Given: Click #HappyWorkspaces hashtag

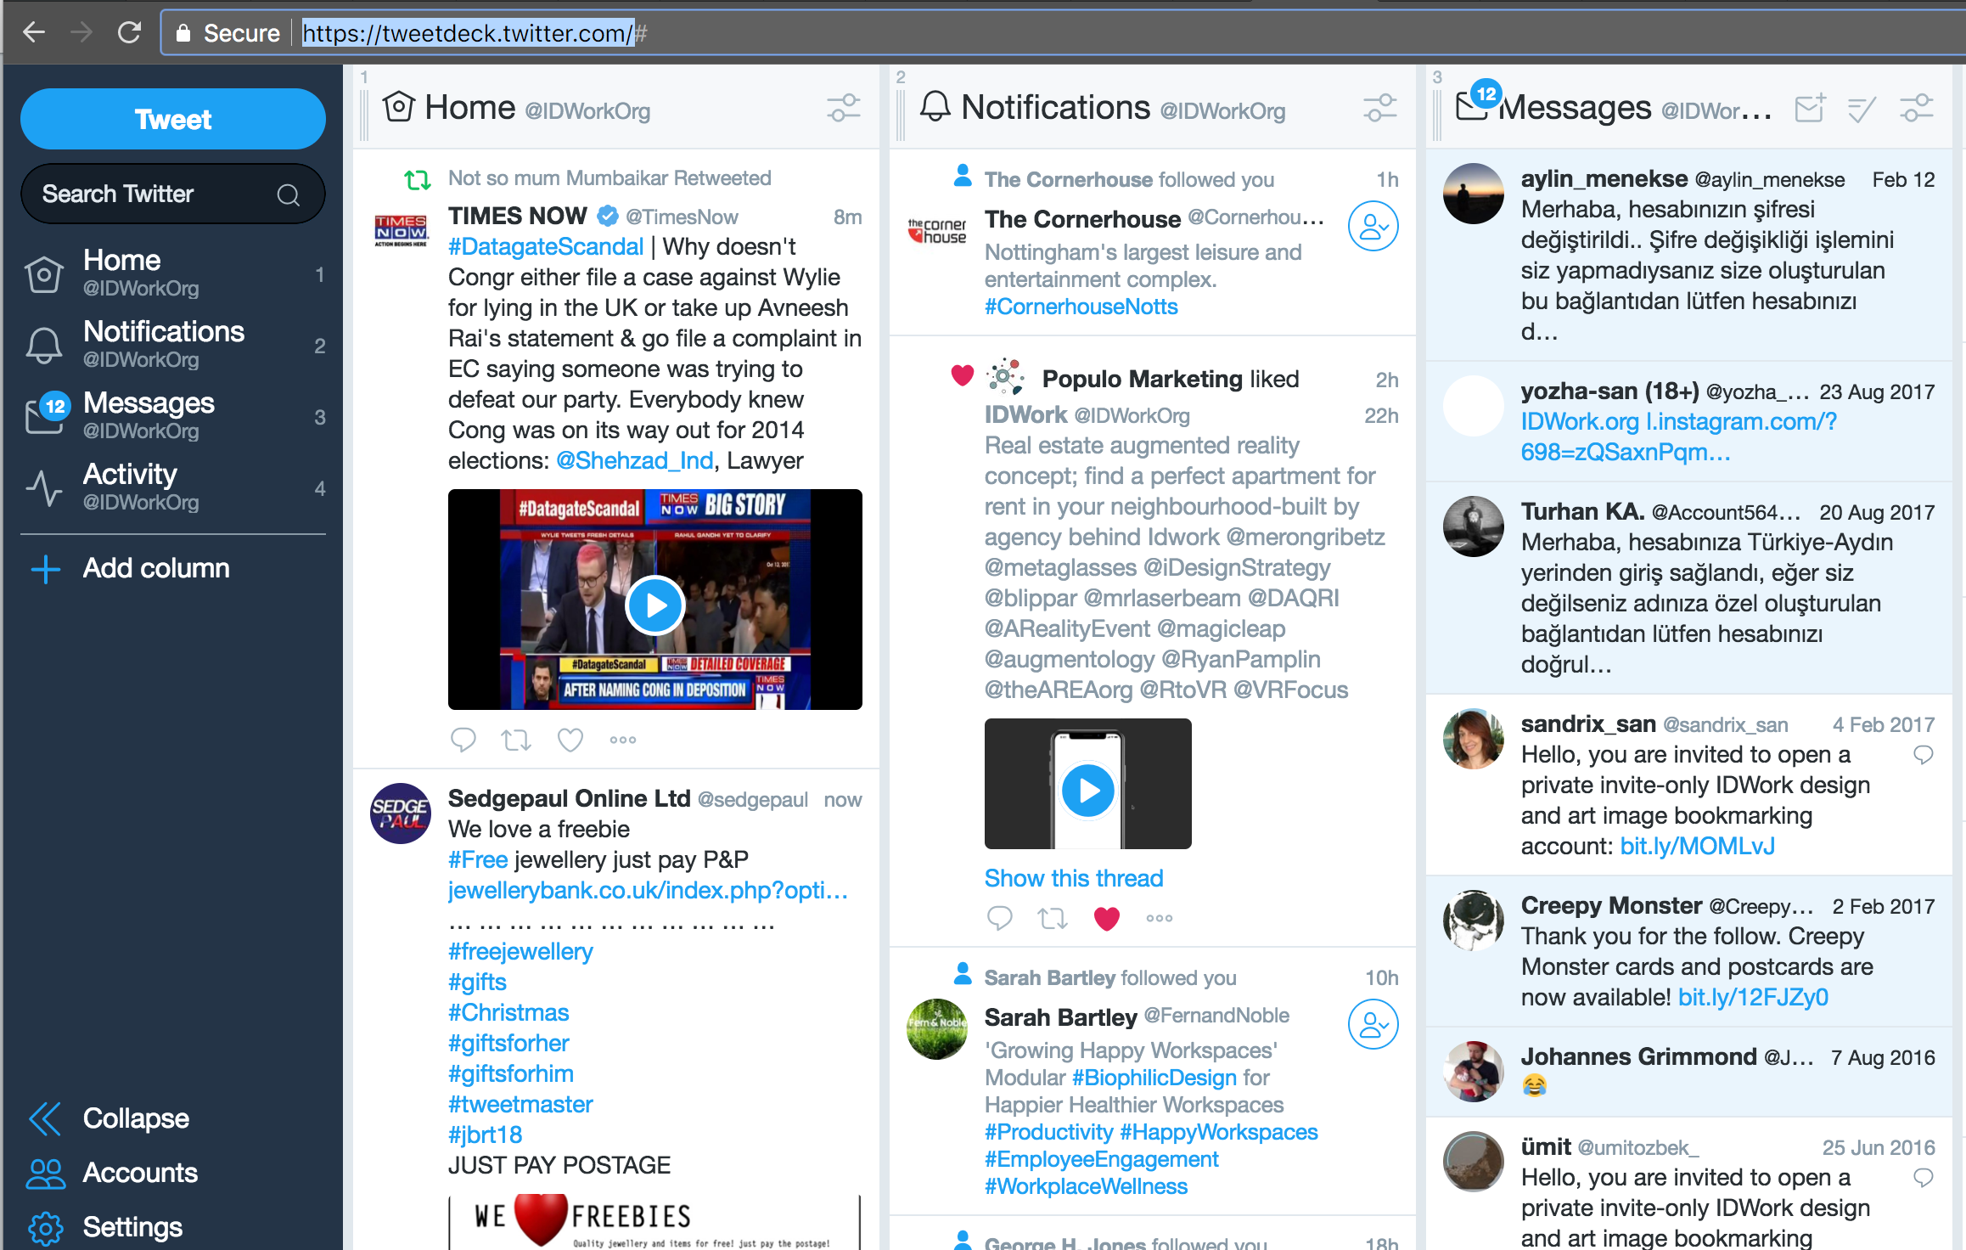Looking at the screenshot, I should click(x=1219, y=1132).
